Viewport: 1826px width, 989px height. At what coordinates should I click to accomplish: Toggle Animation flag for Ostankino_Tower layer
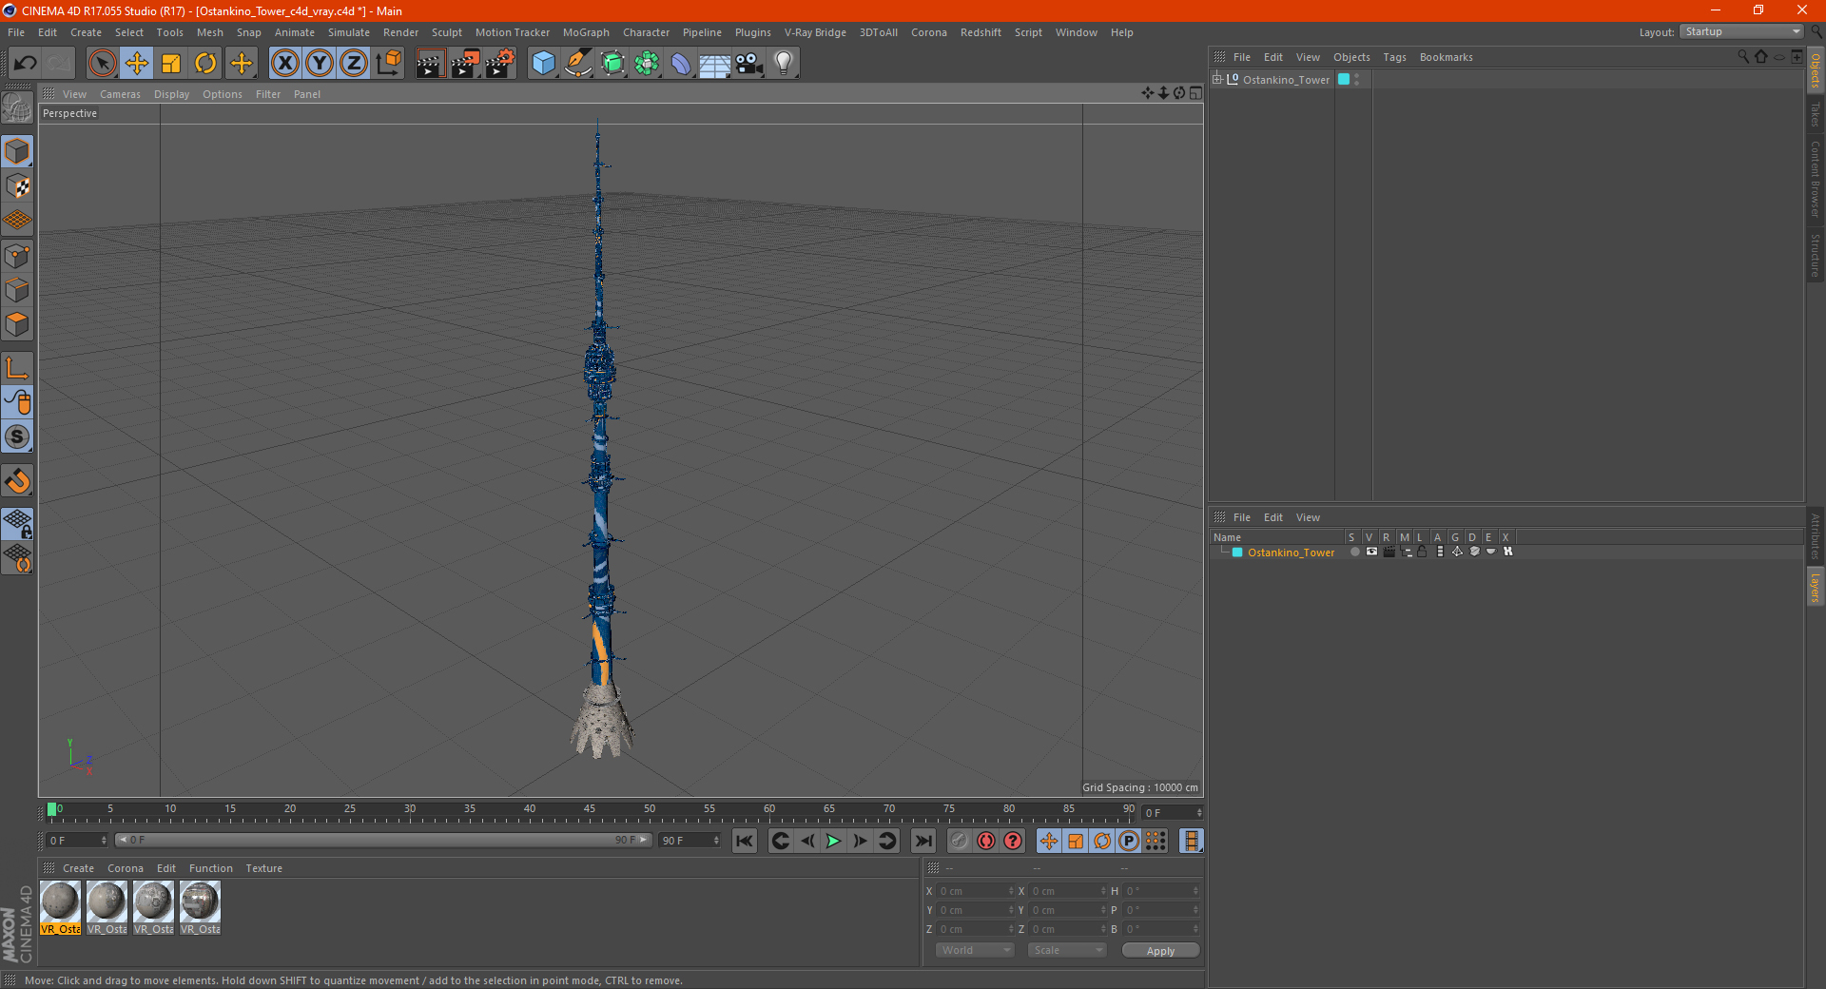tap(1440, 552)
